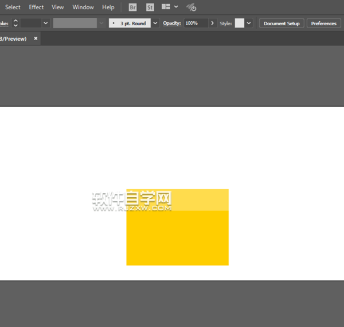Click the Style swatch box
The width and height of the screenshot is (344, 327).
239,24
